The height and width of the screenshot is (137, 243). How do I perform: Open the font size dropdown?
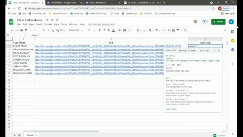[x=91, y=30]
